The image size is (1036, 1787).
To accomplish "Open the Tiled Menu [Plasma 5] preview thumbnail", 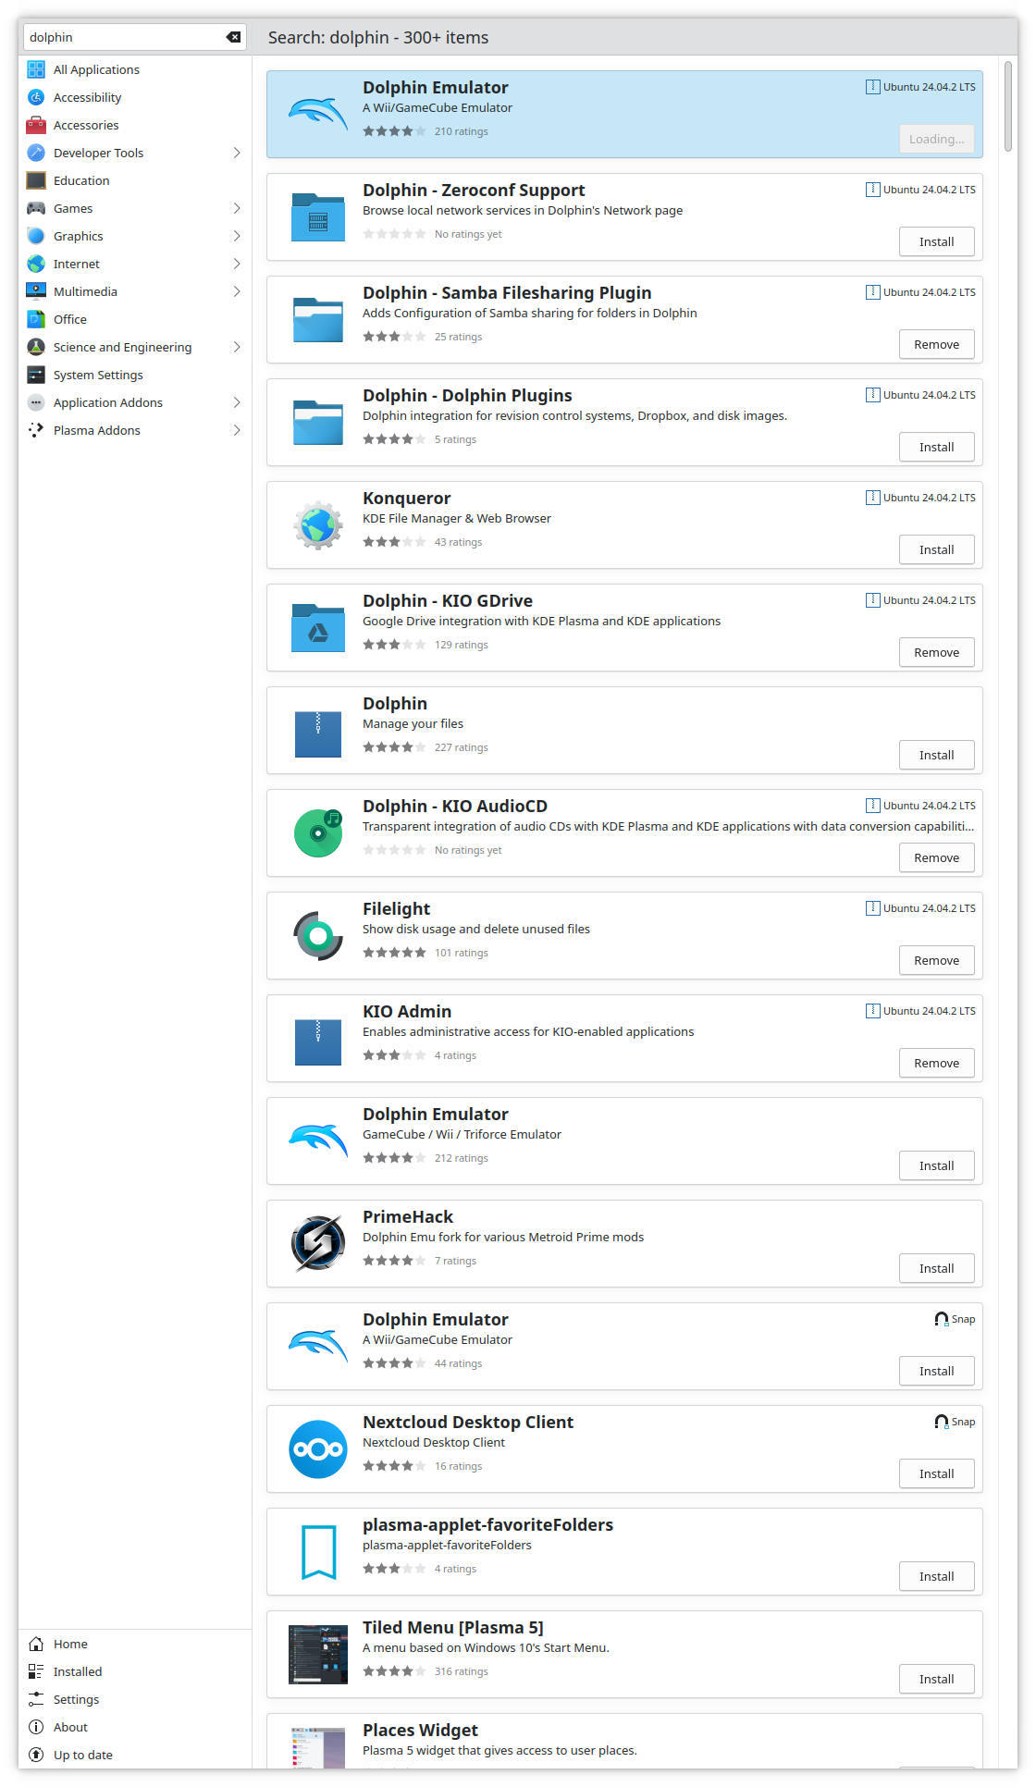I will pos(318,1654).
